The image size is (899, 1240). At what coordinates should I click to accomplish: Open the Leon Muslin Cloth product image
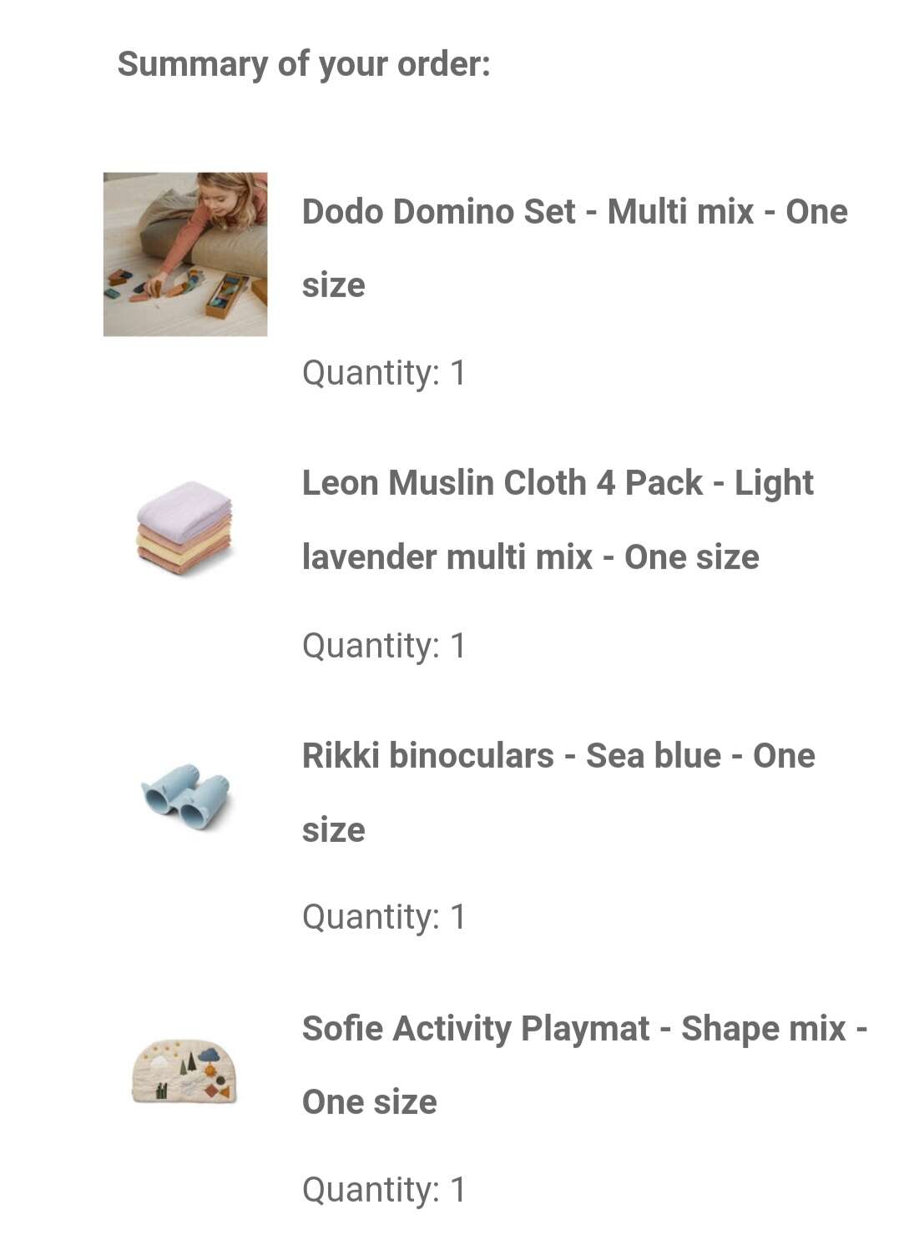[184, 527]
